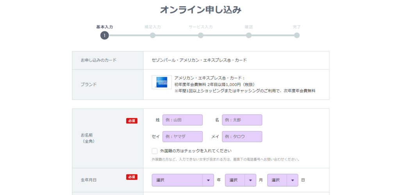Open the birth month dropdown
Screen dimensions: 400x195
pyautogui.click(x=241, y=180)
